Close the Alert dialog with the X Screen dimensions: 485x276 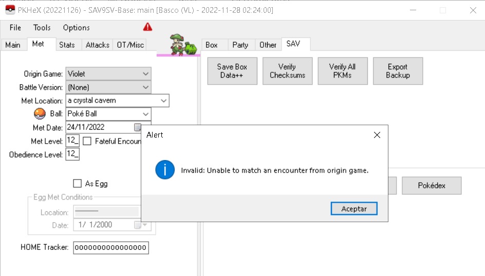(377, 135)
